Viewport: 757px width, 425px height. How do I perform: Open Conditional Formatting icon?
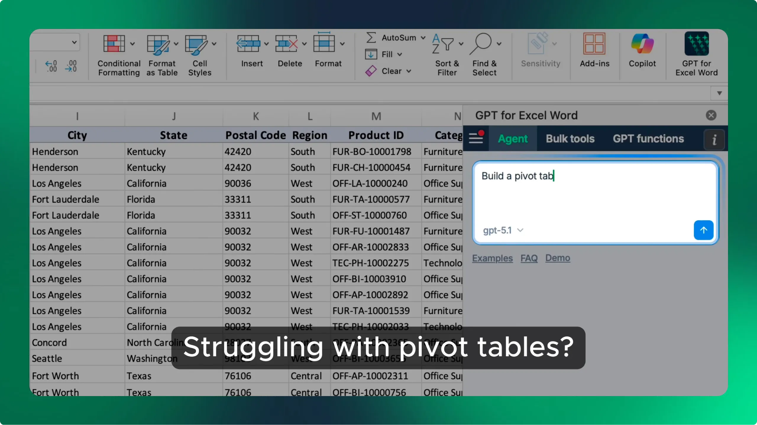point(114,44)
